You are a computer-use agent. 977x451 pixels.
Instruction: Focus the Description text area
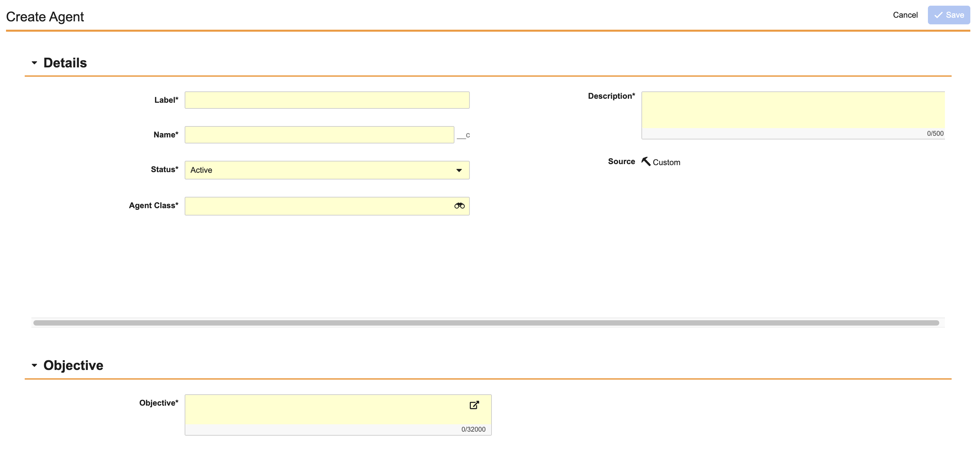pyautogui.click(x=792, y=110)
